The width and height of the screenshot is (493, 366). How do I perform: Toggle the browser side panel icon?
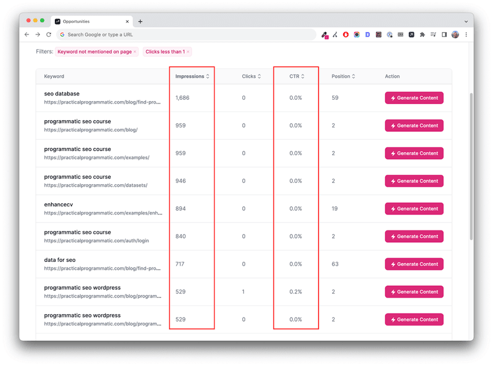tap(444, 35)
